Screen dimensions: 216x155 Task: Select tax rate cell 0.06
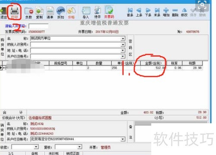(x=175, y=68)
